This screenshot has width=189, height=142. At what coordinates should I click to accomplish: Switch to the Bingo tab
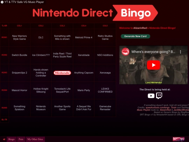coord(12,139)
